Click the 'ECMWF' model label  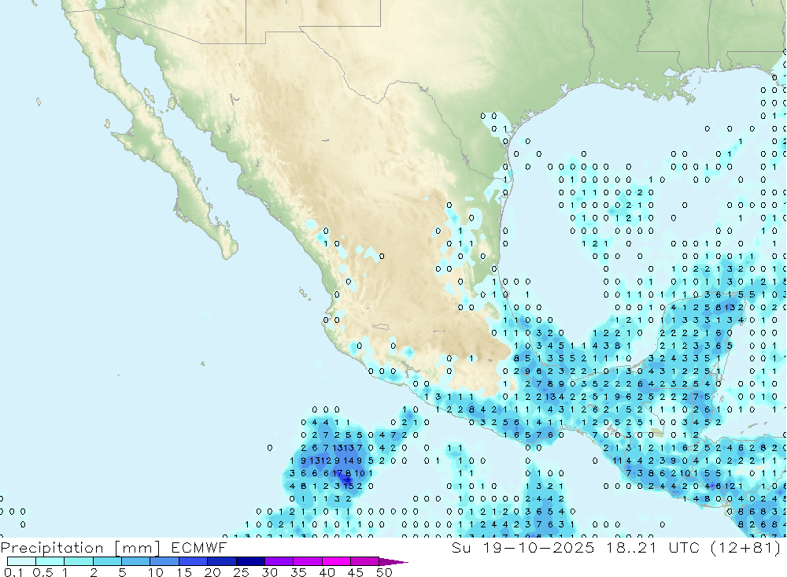tap(199, 547)
